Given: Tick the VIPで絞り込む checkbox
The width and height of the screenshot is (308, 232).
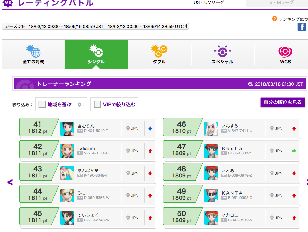Looking at the screenshot, I should 97,104.
